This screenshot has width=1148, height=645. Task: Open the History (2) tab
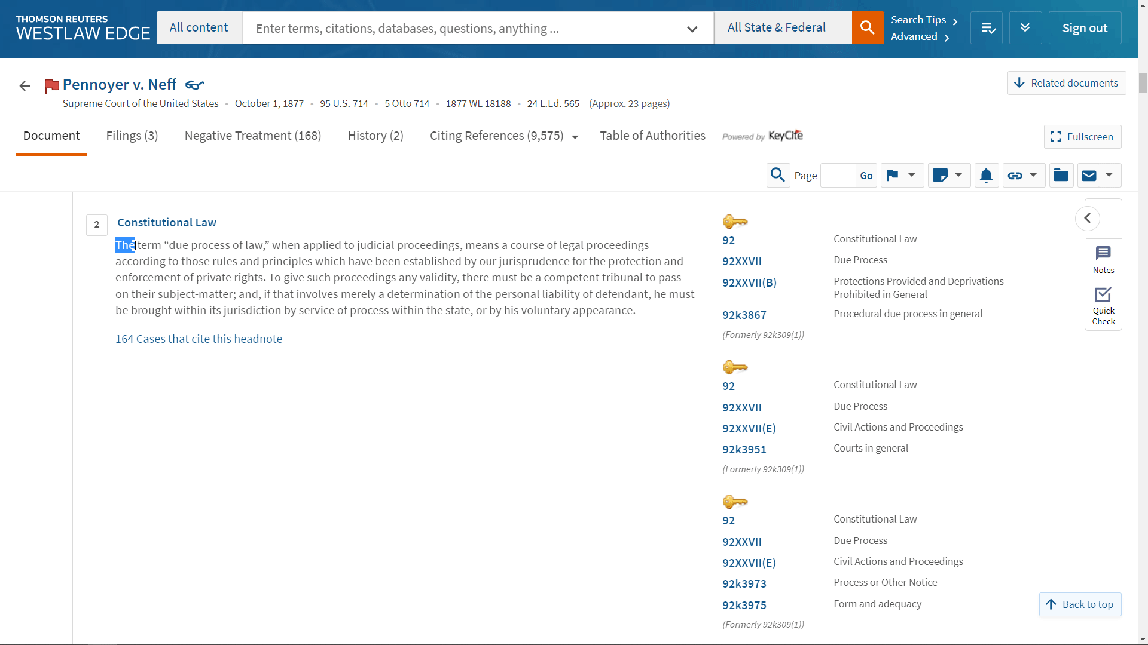[375, 136]
